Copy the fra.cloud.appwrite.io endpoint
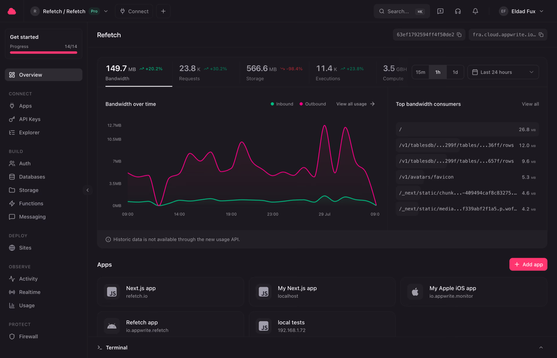 pos(541,35)
